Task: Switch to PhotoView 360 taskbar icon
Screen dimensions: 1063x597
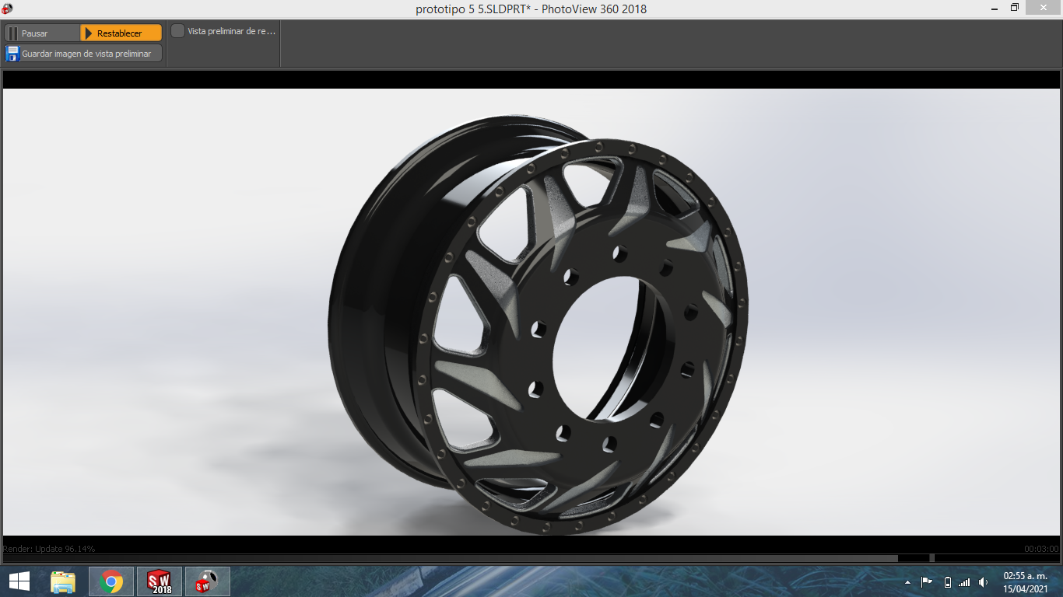Action: [208, 581]
